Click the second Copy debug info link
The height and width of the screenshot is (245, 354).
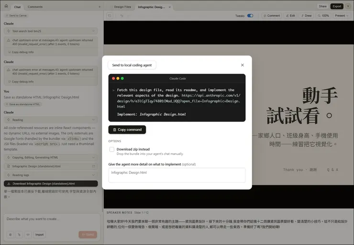coord(21,81)
